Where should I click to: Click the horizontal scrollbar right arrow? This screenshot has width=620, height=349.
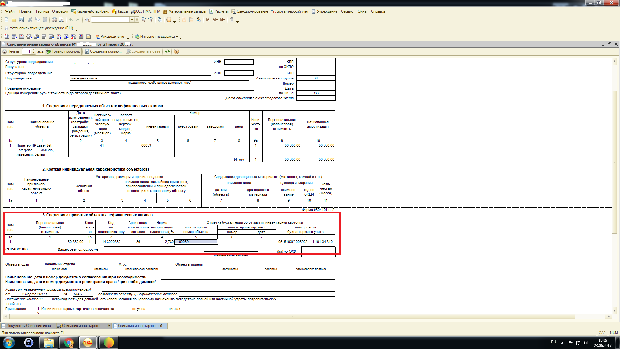[x=608, y=316]
